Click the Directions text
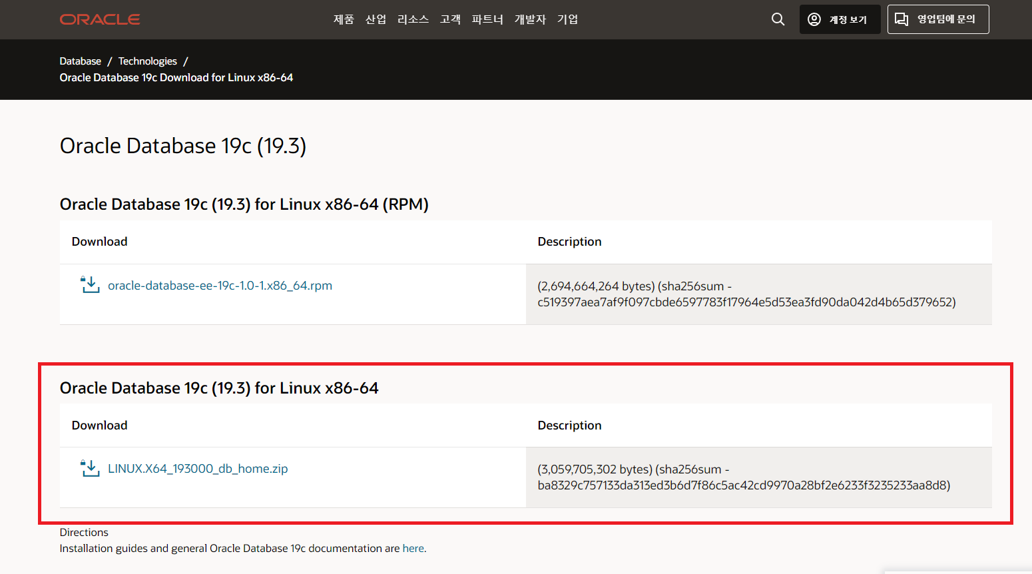The height and width of the screenshot is (574, 1032). click(x=84, y=533)
